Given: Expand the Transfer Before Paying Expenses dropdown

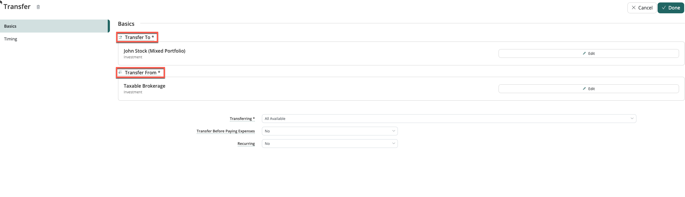Looking at the screenshot, I should 329,131.
